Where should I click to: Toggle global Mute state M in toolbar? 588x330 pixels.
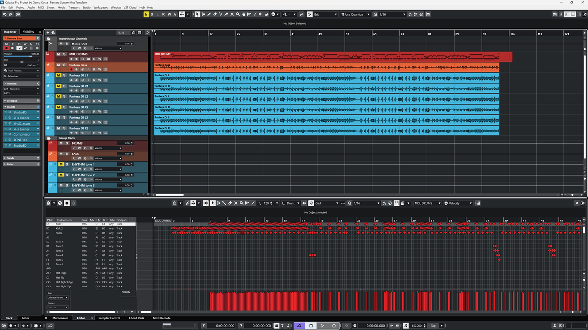click(146, 14)
